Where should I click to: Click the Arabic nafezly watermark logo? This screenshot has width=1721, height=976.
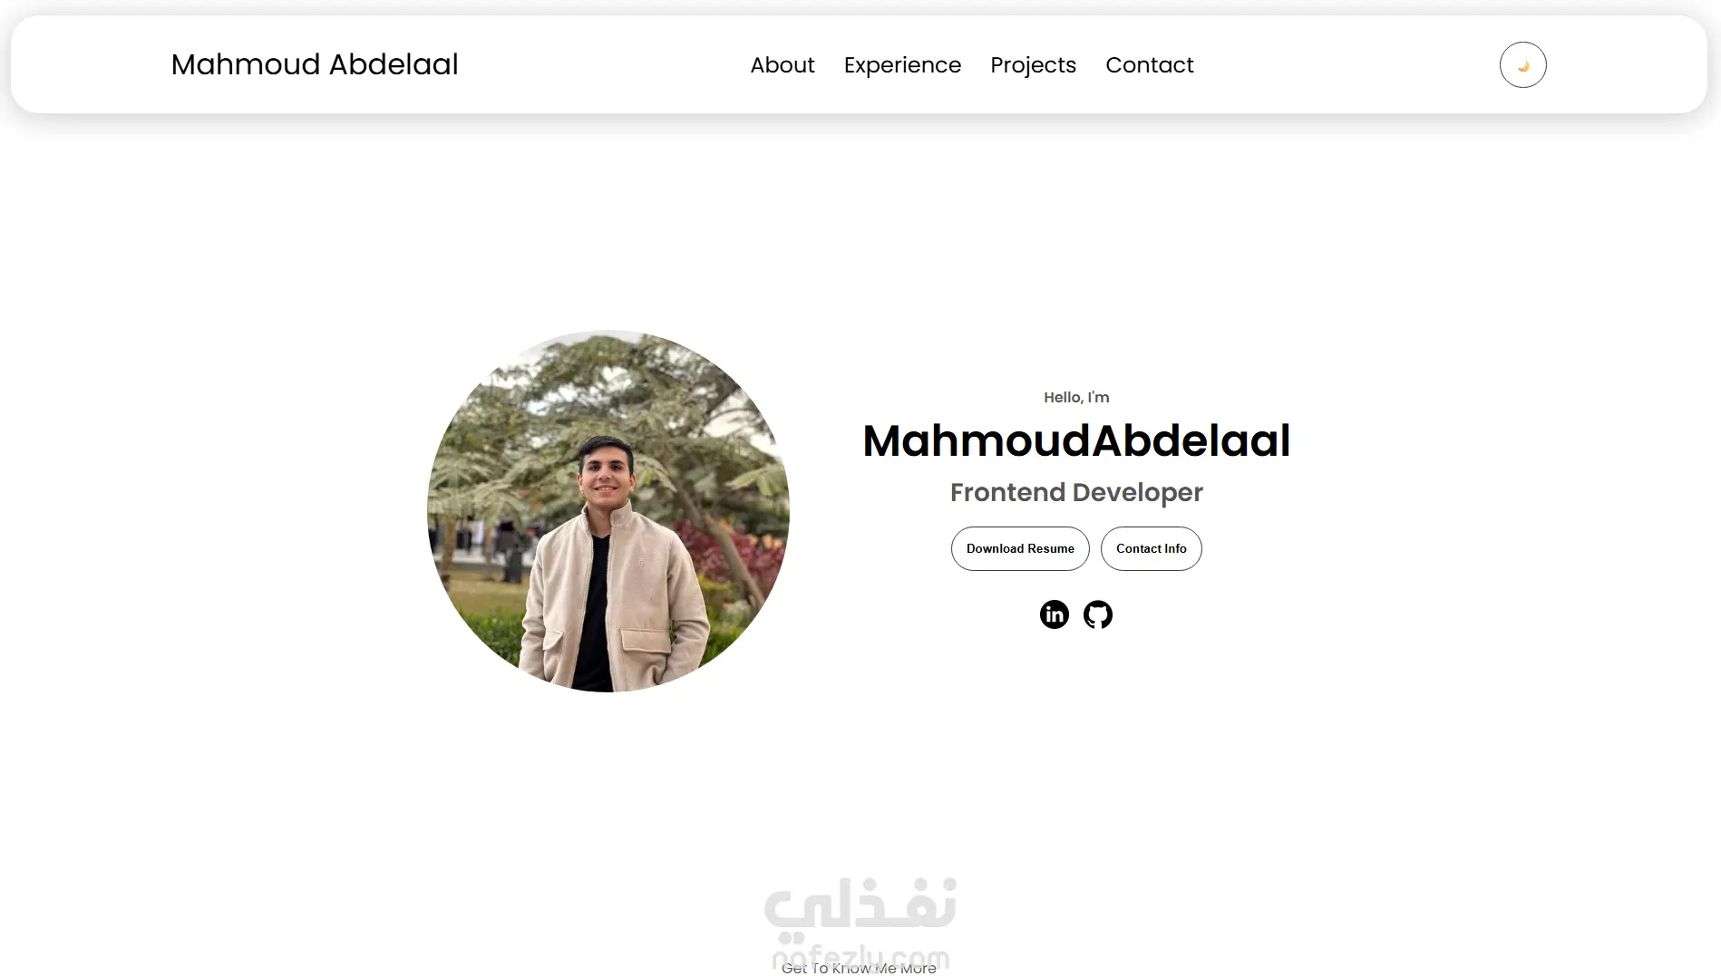(x=860, y=907)
